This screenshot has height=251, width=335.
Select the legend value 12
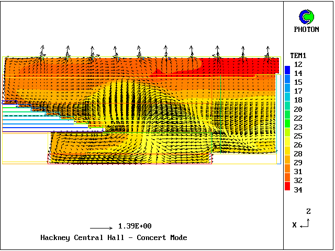click(298, 64)
